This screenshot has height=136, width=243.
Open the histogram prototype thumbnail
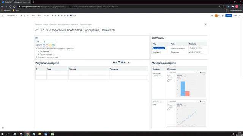(186, 85)
